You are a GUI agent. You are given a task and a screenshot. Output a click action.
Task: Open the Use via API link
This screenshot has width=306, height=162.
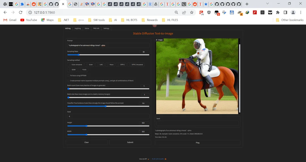pyautogui.click(x=144, y=159)
